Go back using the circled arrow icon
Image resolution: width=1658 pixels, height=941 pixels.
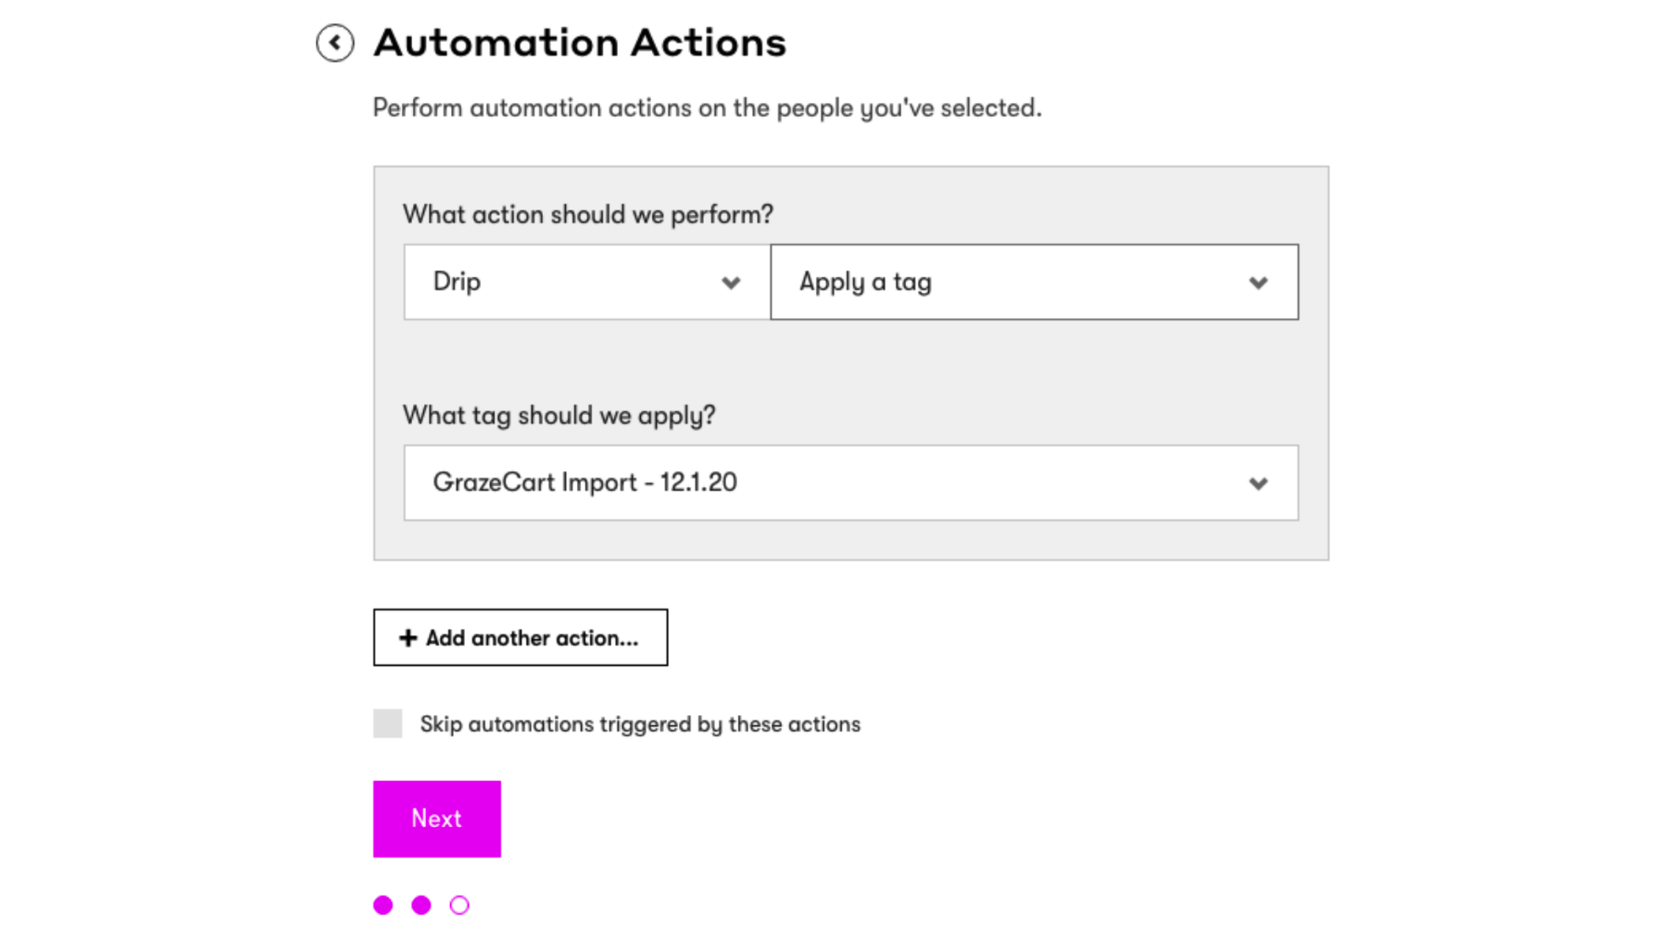click(x=334, y=43)
